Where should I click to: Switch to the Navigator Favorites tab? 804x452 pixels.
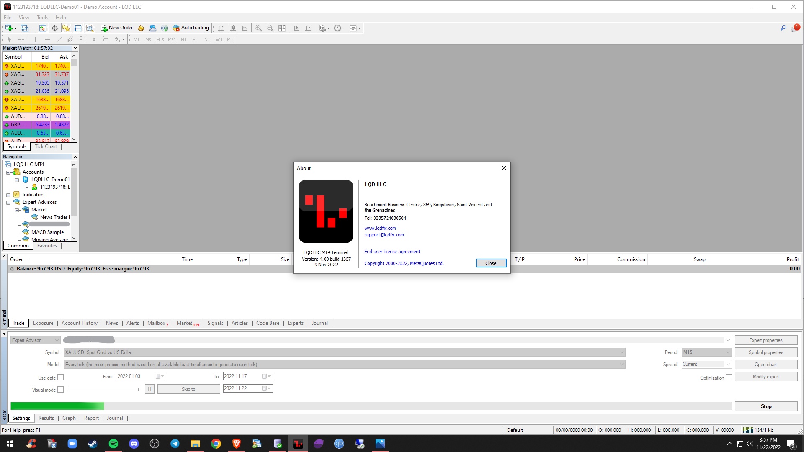coord(47,246)
